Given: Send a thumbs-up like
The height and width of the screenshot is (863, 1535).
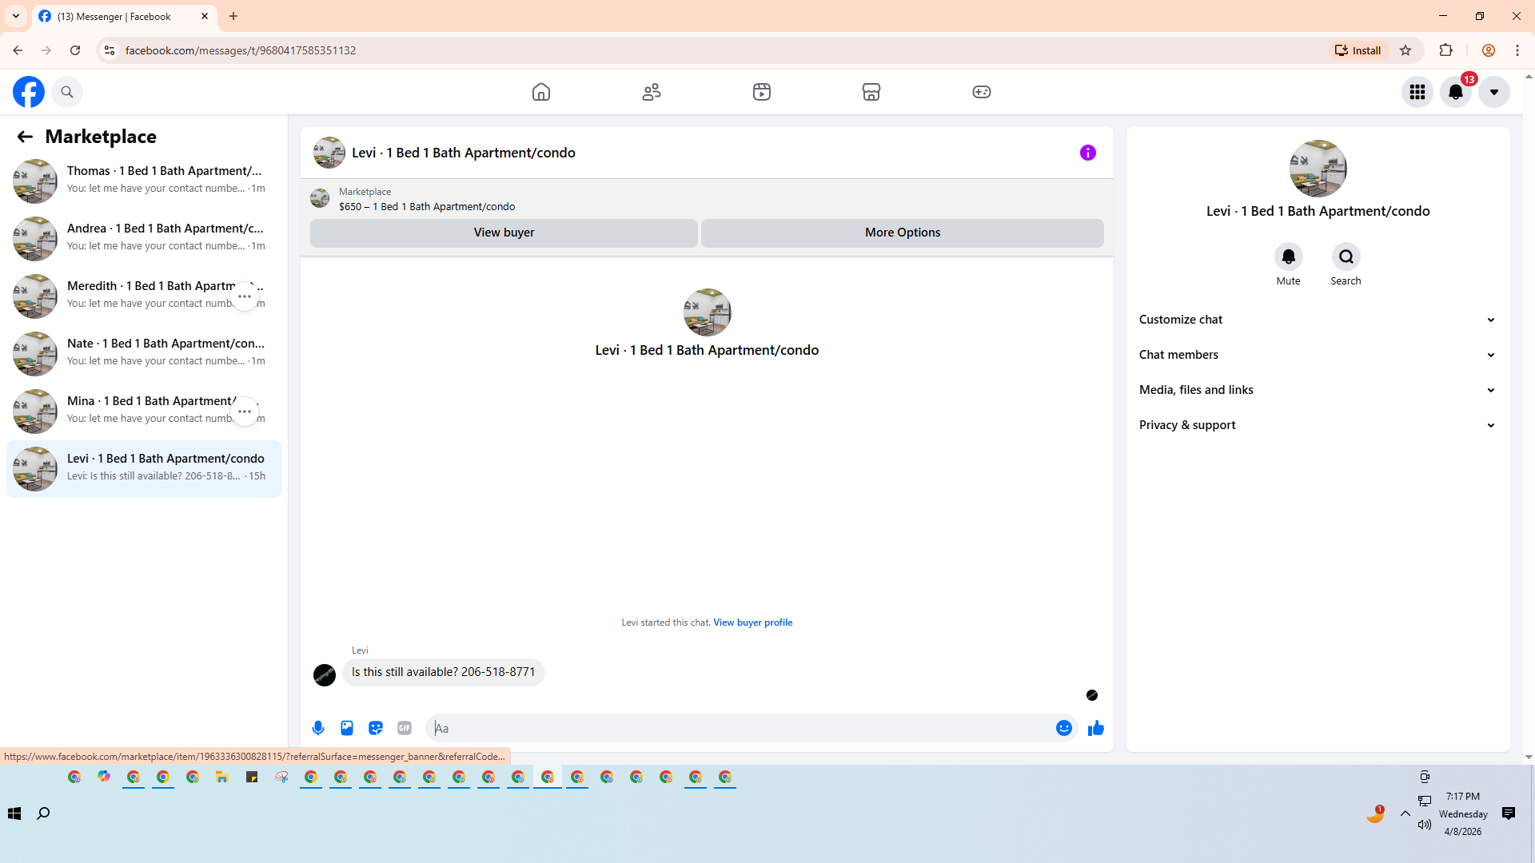Looking at the screenshot, I should (x=1096, y=728).
